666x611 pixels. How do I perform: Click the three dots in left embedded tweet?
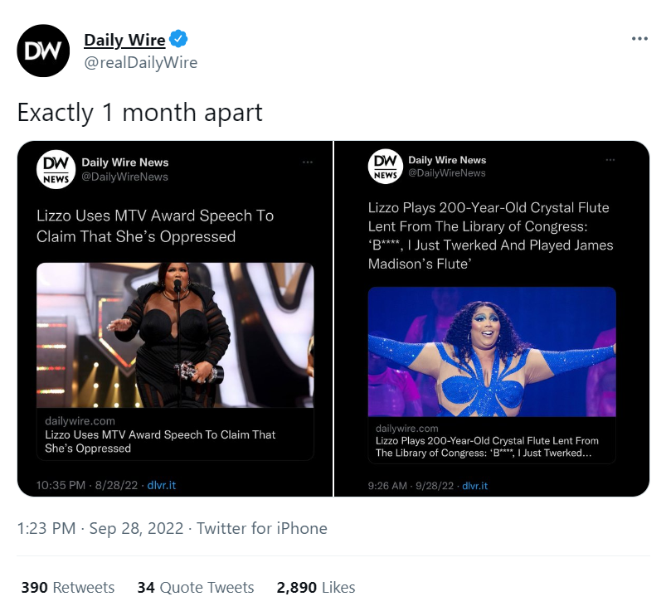click(x=308, y=162)
